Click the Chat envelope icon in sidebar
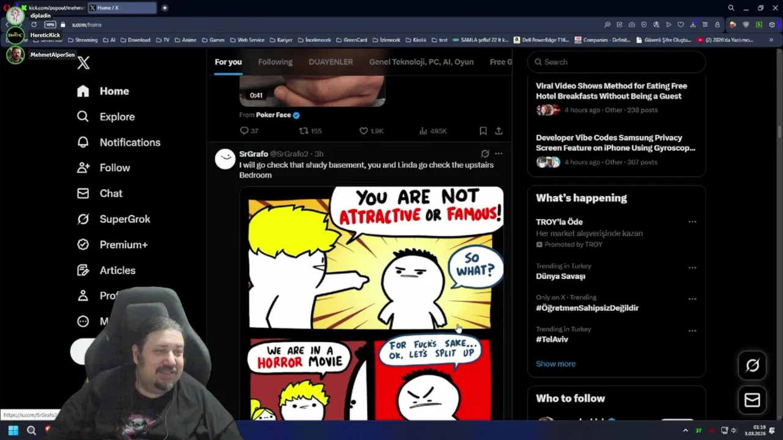Image resolution: width=783 pixels, height=440 pixels. [83, 194]
